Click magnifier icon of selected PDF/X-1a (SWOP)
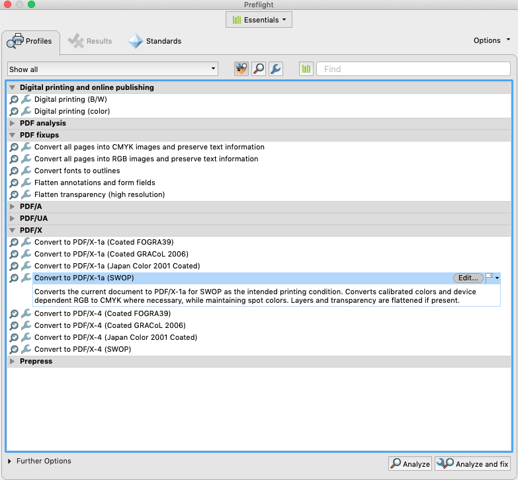This screenshot has width=518, height=480. point(14,278)
